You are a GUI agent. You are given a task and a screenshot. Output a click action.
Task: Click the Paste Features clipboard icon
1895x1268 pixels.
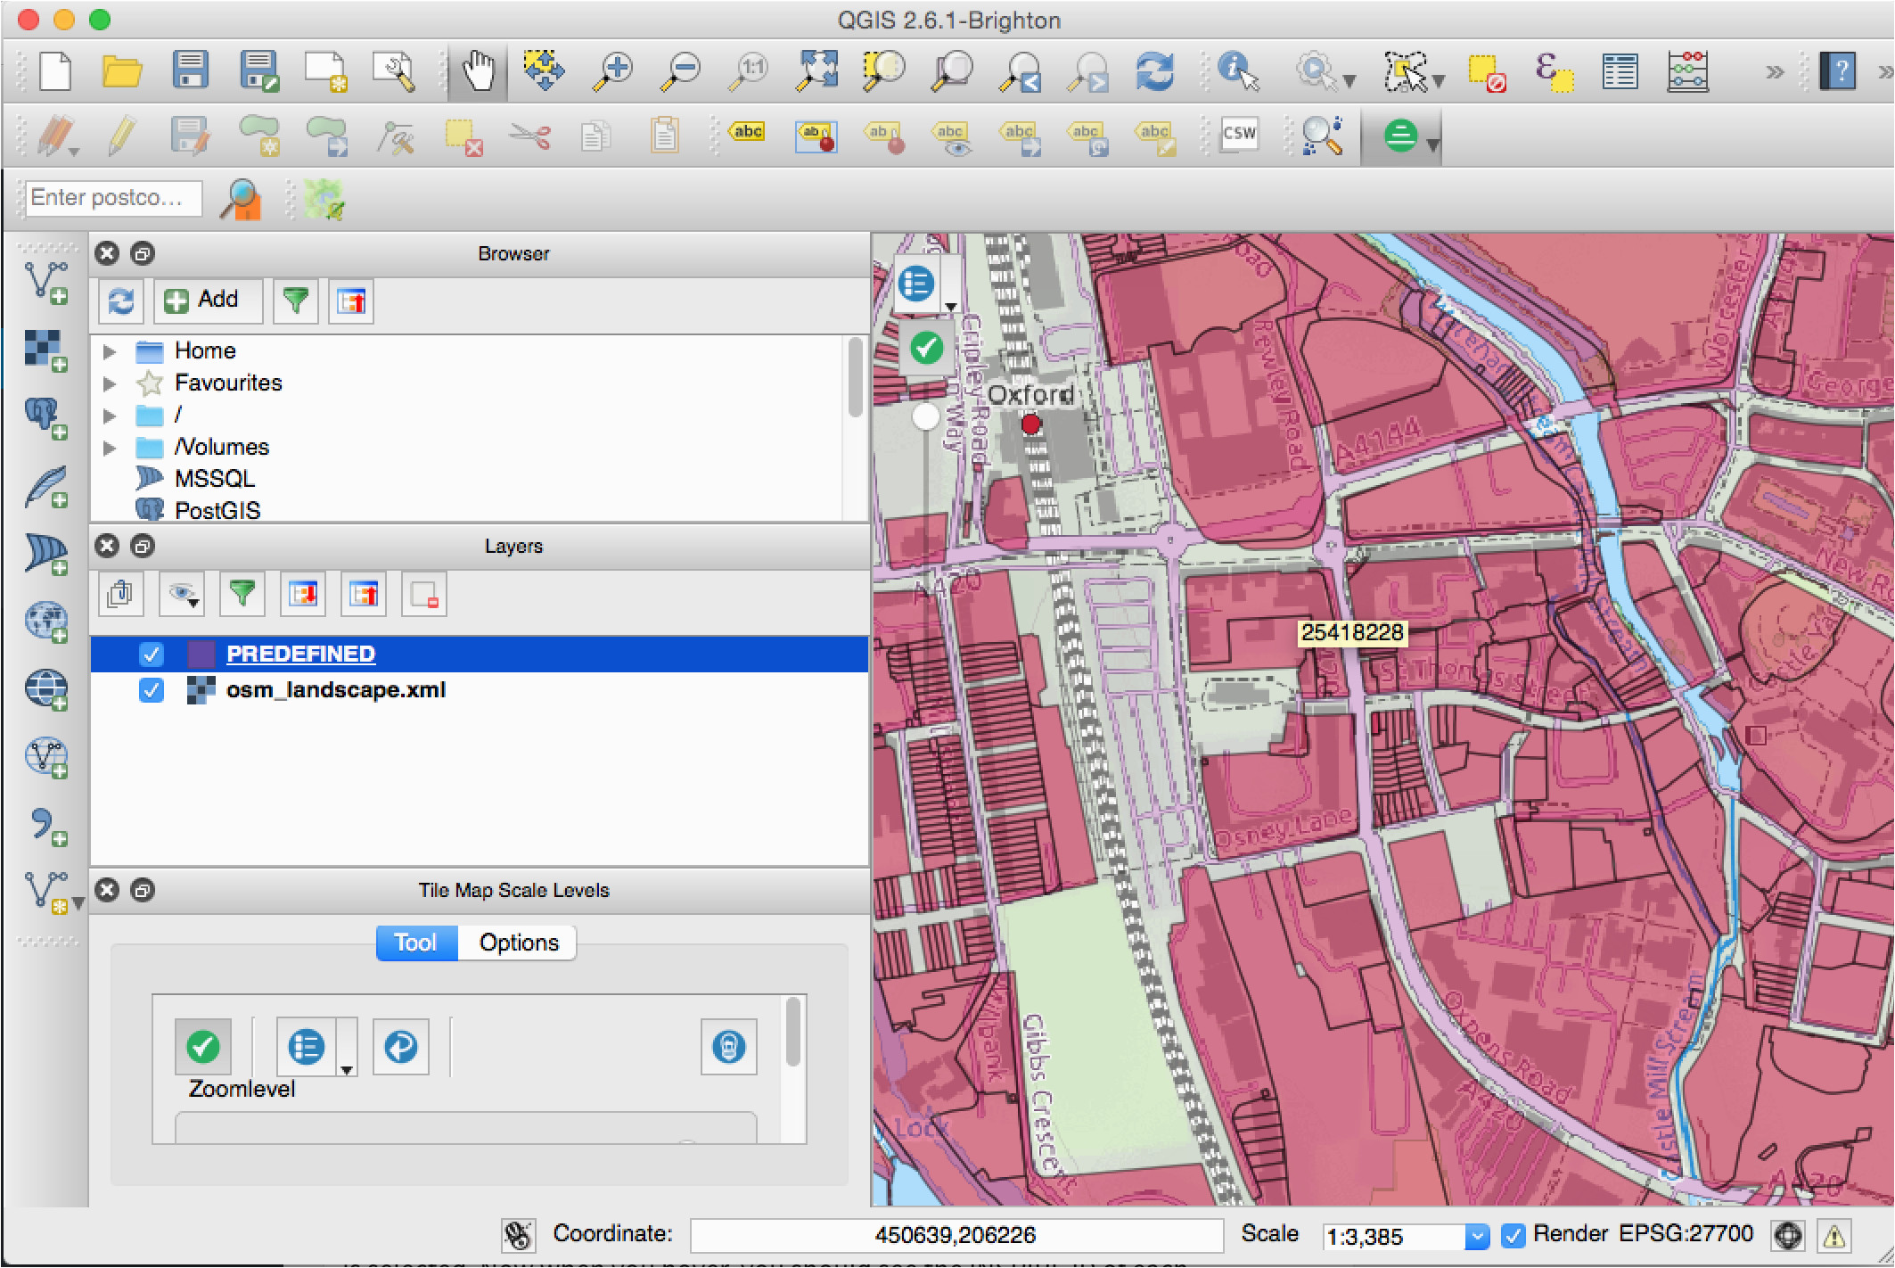click(x=664, y=136)
